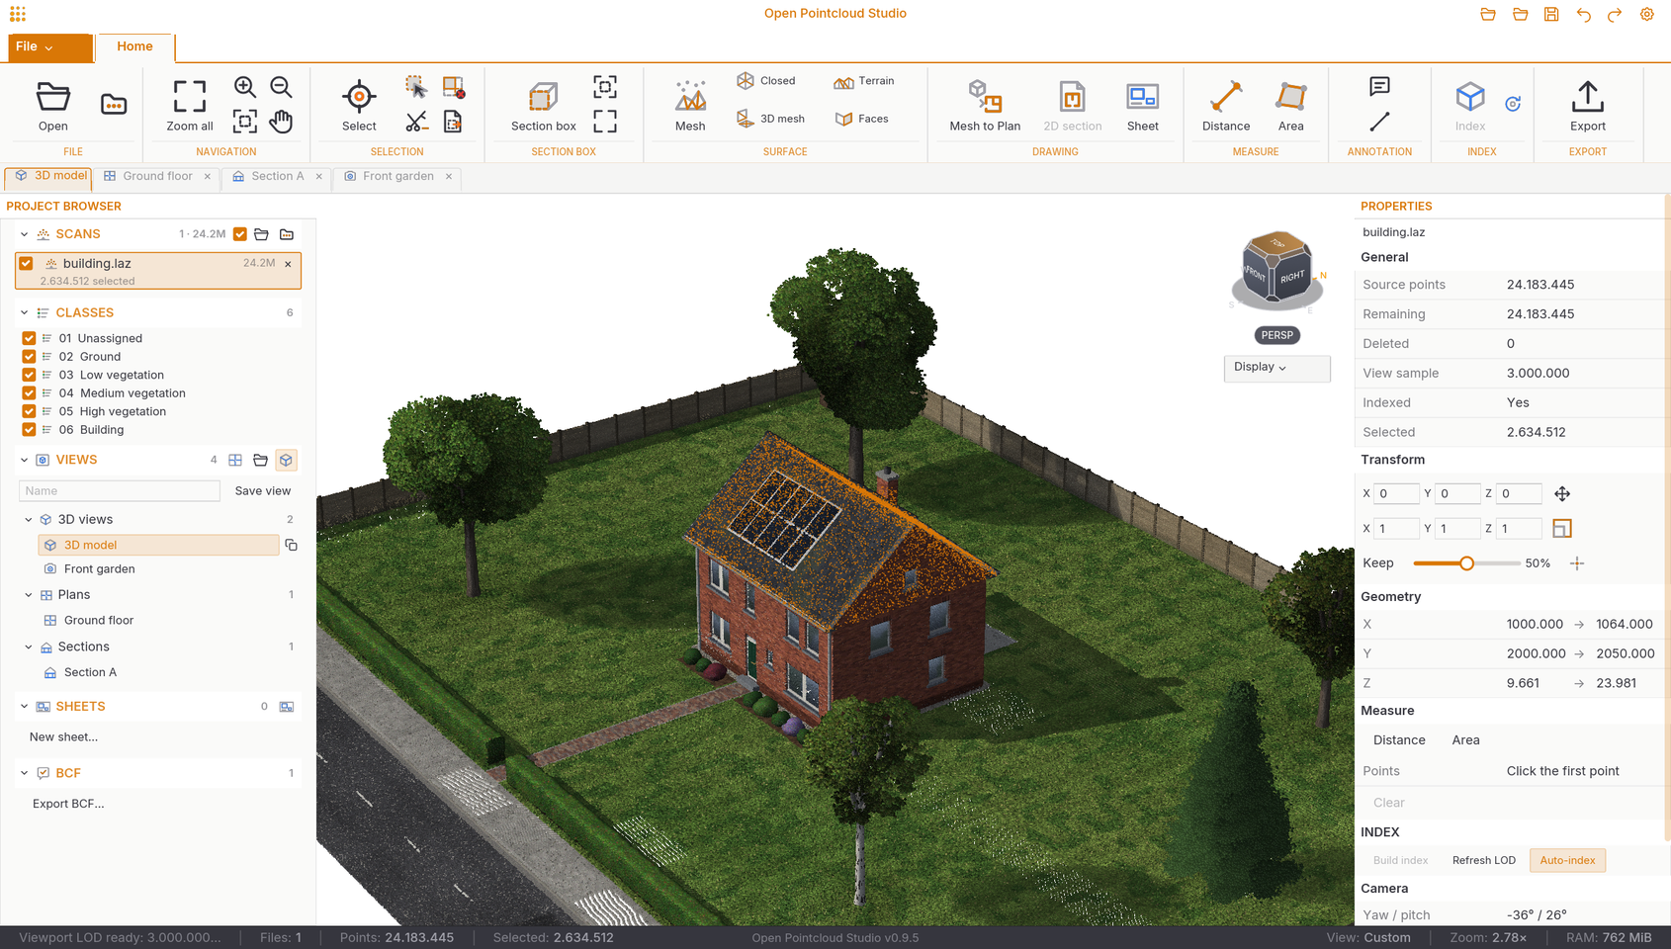Collapse the 3D views tree group
1671x949 pixels.
29,519
